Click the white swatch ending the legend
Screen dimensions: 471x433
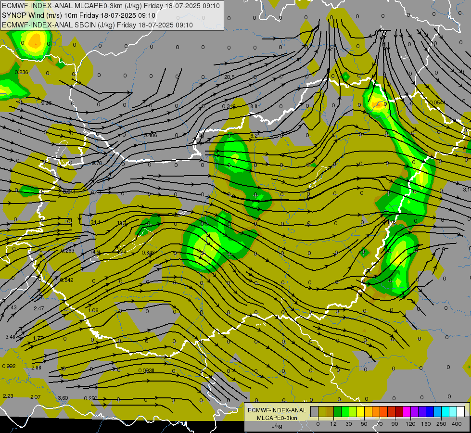click(x=461, y=411)
